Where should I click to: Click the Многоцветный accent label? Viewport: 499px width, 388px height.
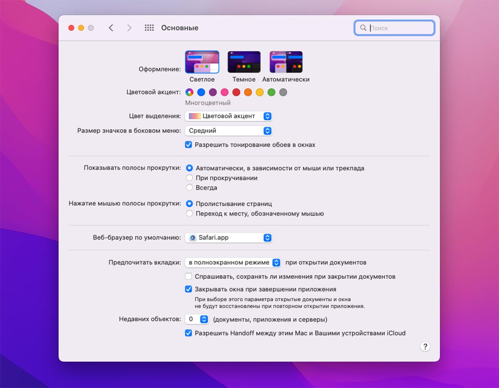(x=208, y=103)
